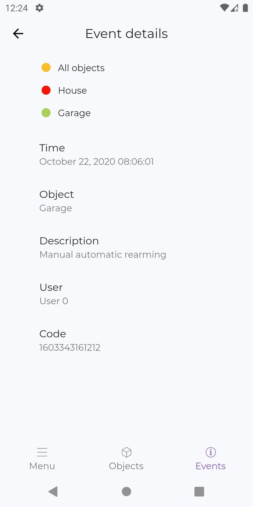Open the settings gear in the status bar

coord(39,8)
